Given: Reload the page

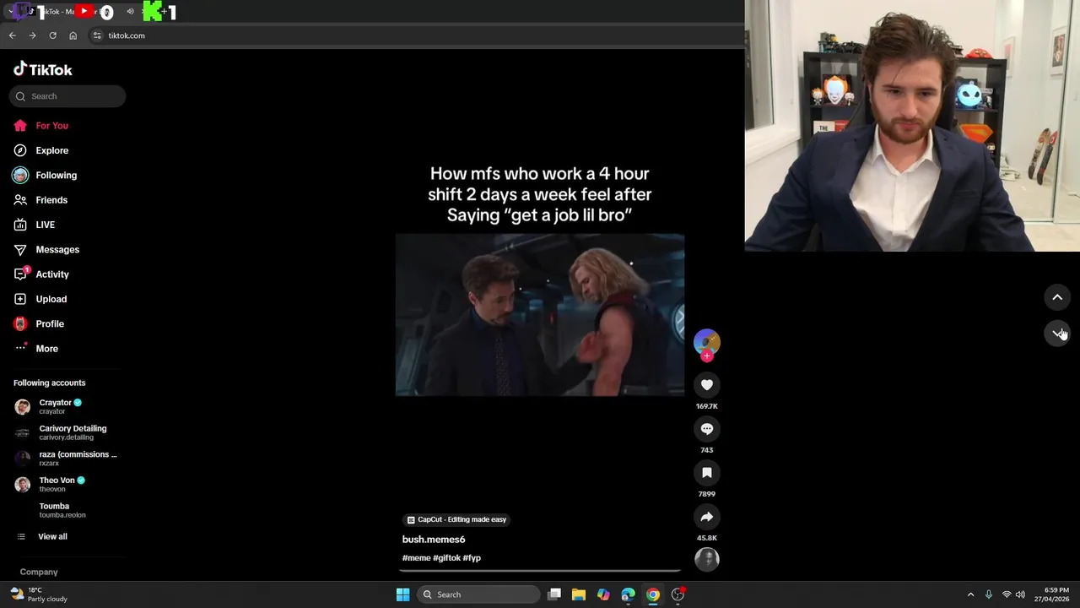Looking at the screenshot, I should [x=52, y=35].
